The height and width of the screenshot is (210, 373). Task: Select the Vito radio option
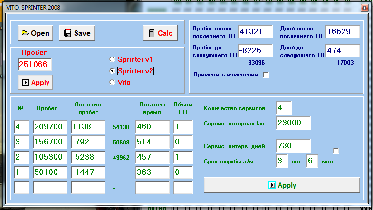coord(120,82)
